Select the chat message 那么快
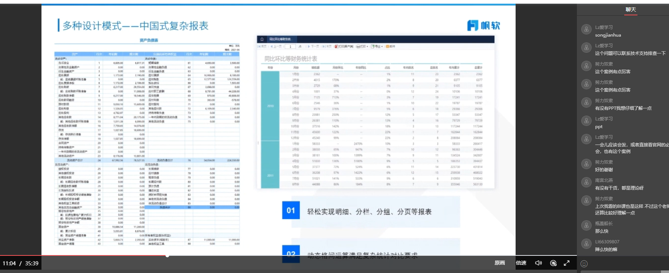The image size is (669, 273). coord(602,231)
